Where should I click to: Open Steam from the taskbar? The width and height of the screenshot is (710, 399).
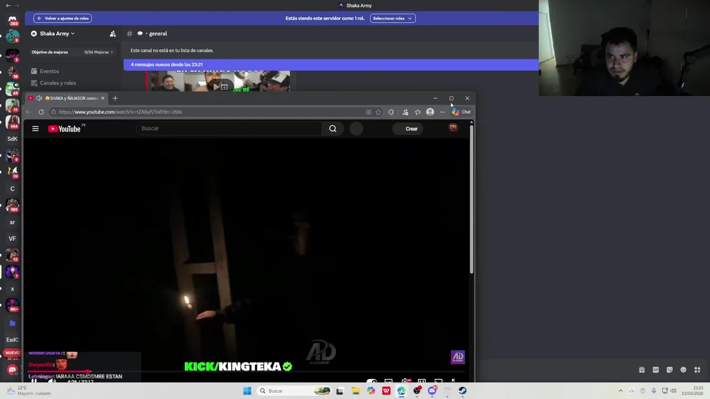(462, 391)
